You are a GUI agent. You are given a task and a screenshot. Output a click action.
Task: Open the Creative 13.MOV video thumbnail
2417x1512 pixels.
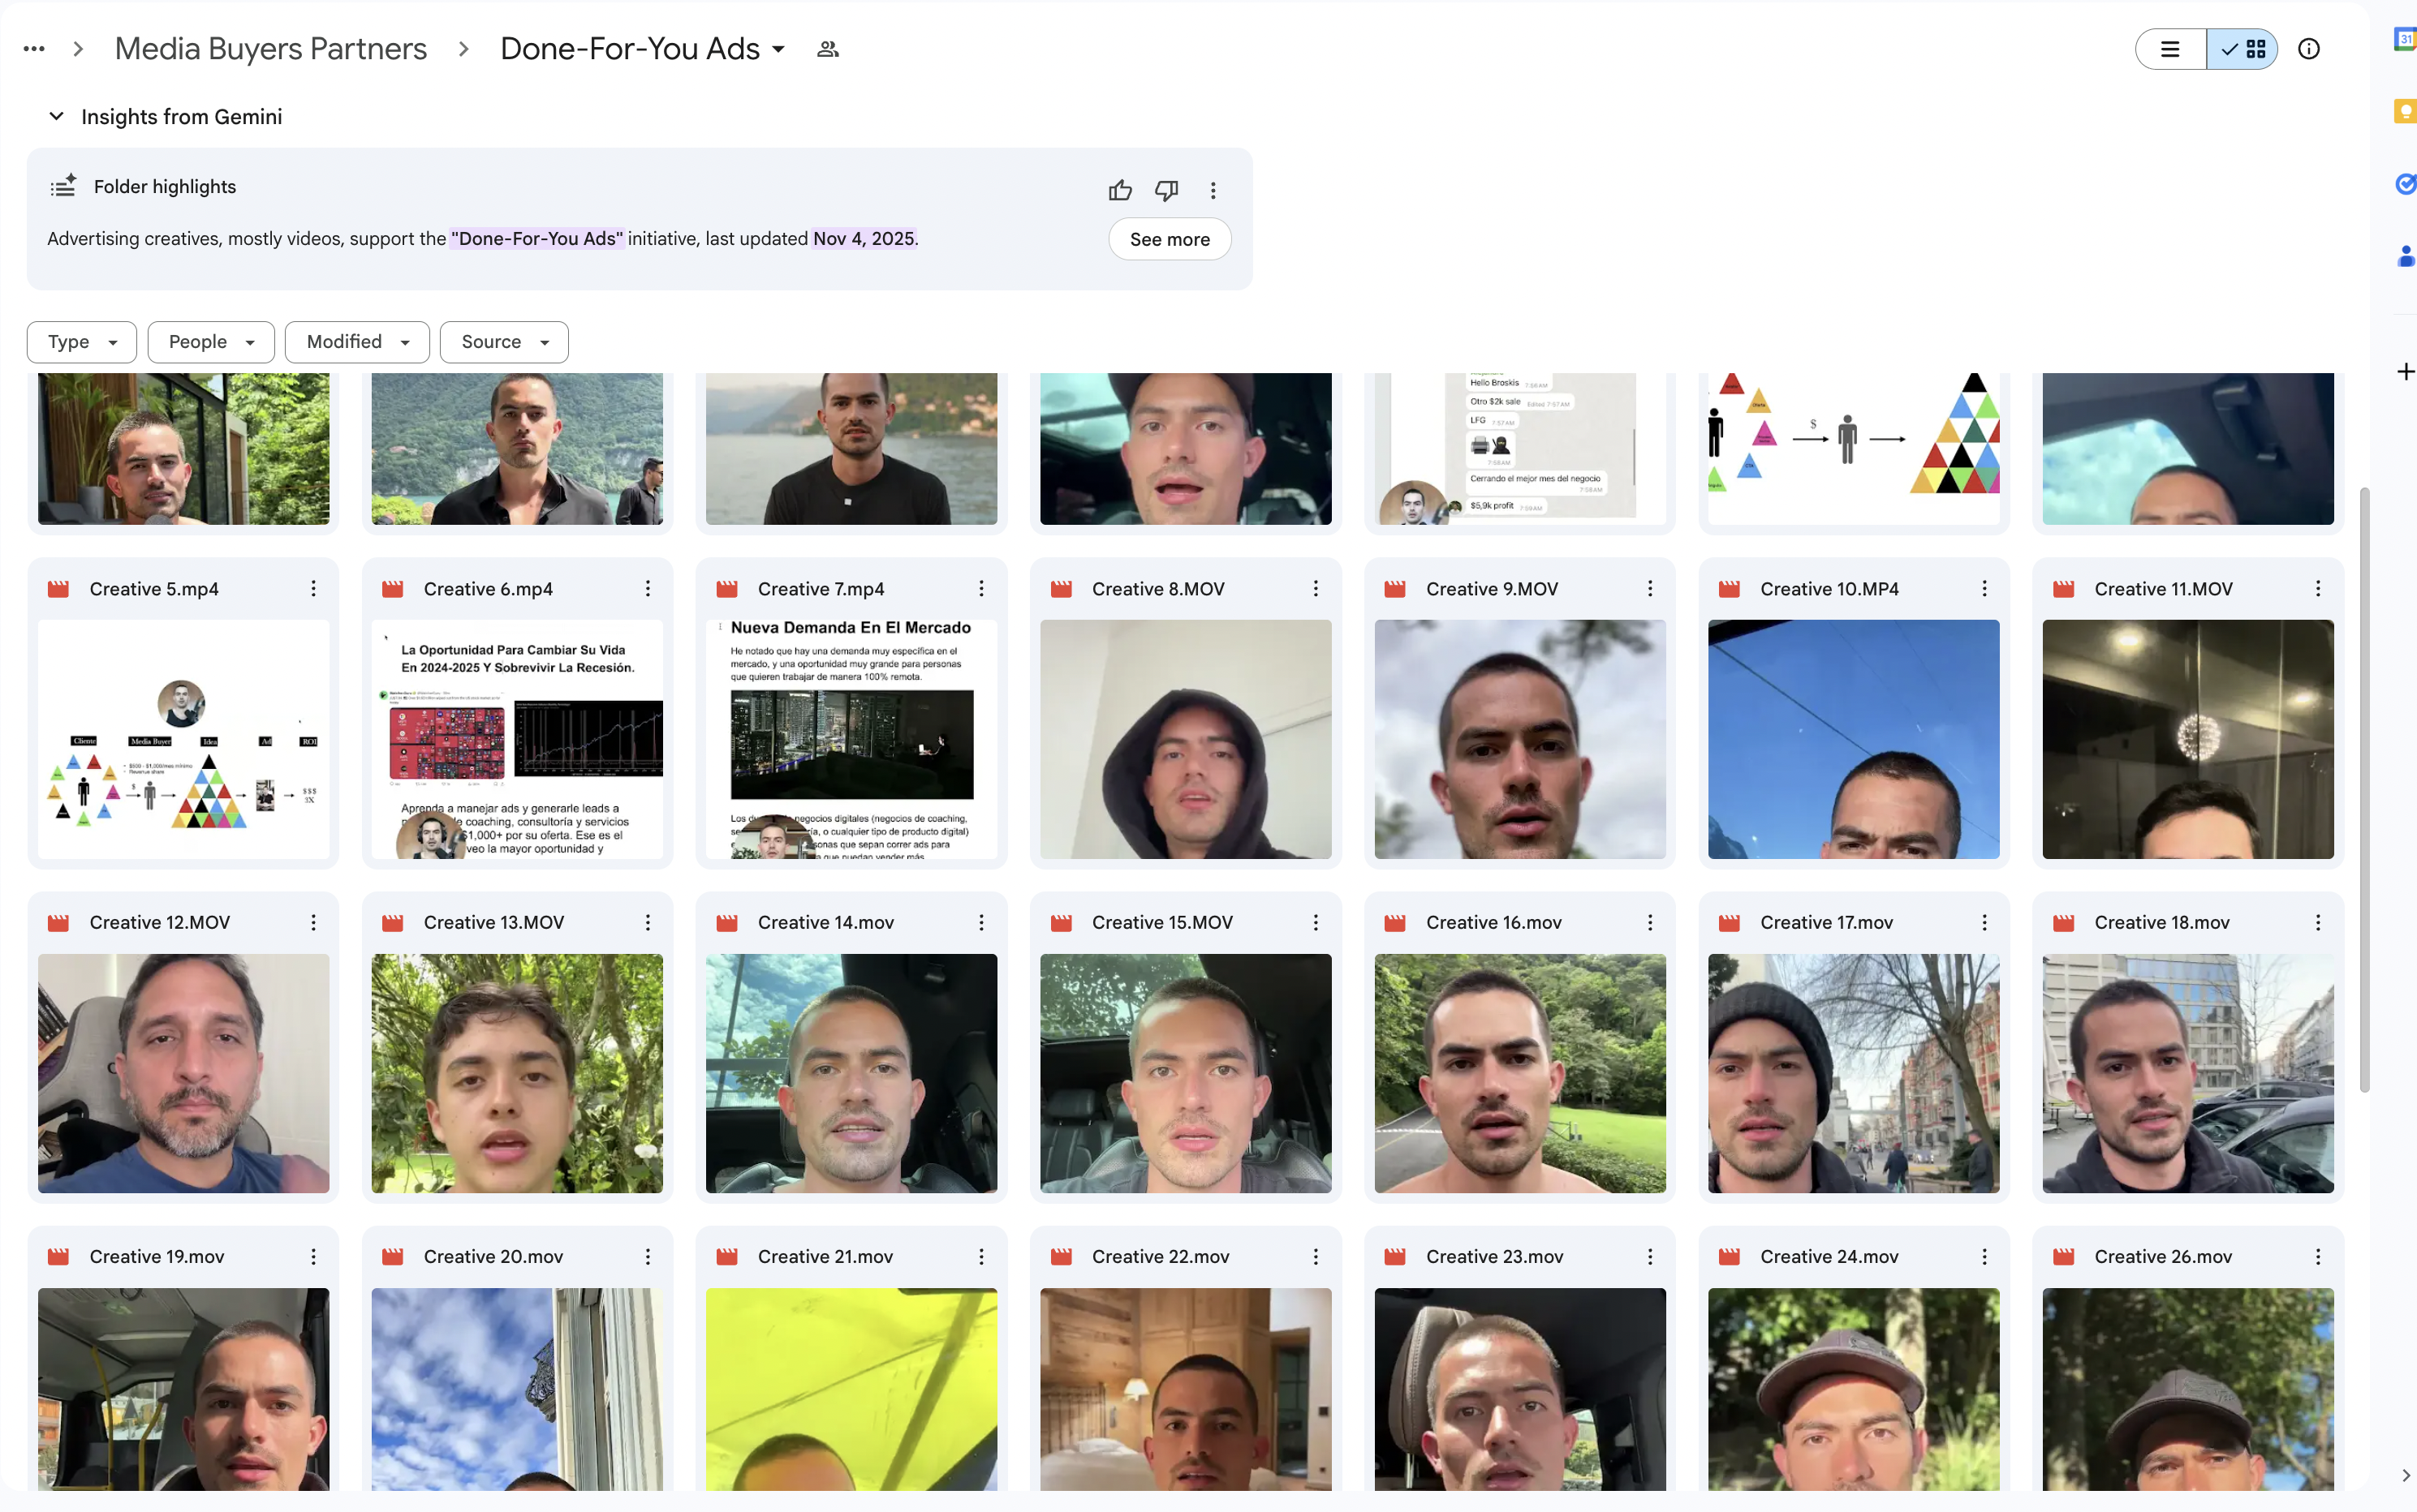(517, 1072)
